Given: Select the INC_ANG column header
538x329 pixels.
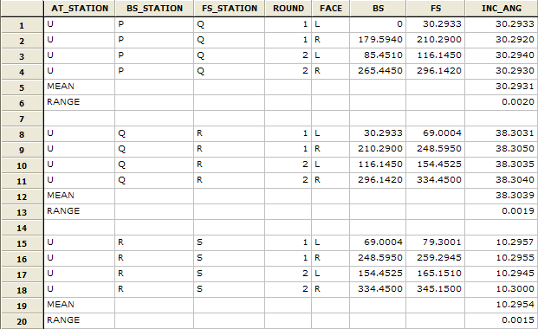Looking at the screenshot, I should [502, 9].
